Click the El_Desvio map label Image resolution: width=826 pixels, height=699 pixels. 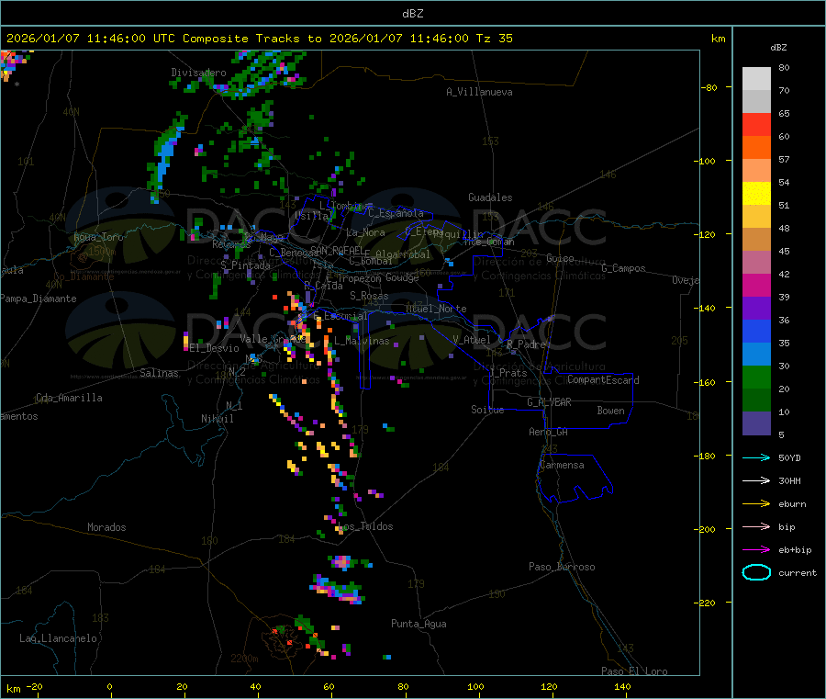click(215, 348)
